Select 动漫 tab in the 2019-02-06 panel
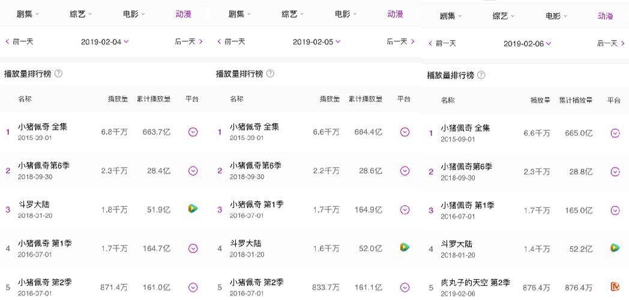Screen dimensions: 629x300 coord(606,16)
